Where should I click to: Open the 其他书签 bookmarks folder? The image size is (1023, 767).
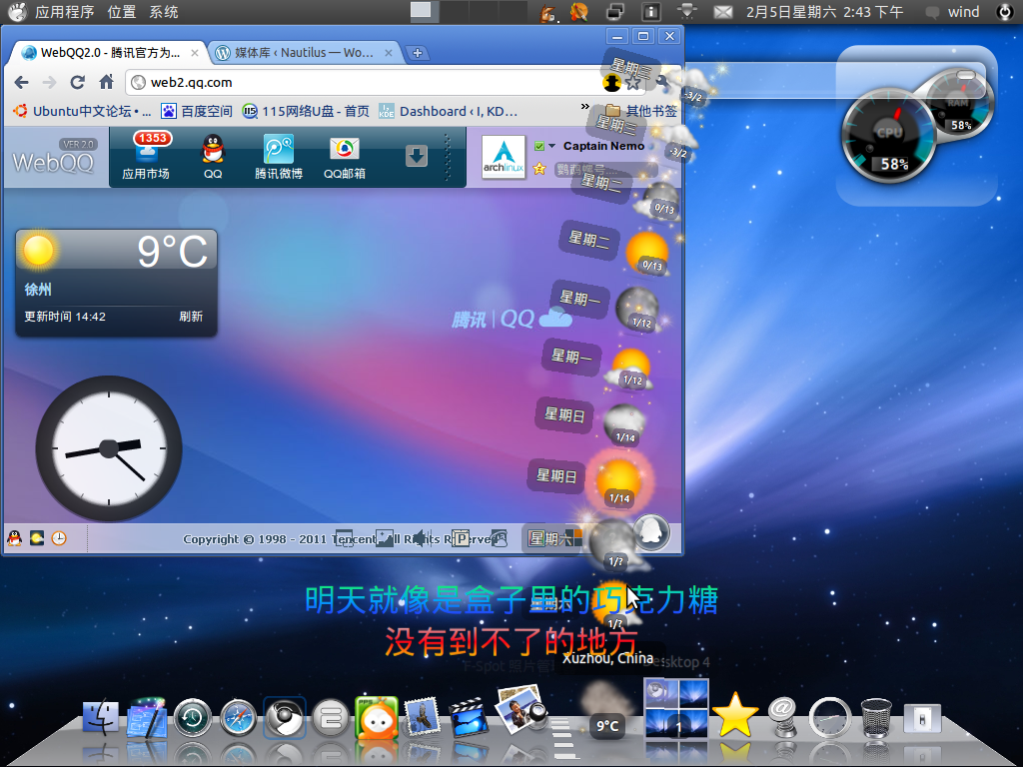tap(641, 111)
